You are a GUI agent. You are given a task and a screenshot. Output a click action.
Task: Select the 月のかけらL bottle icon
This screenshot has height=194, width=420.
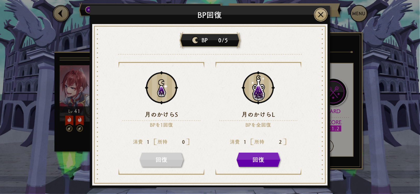pos(258,88)
